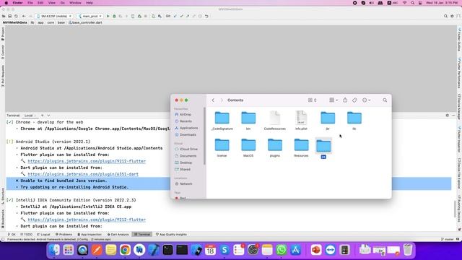The width and height of the screenshot is (462, 260).
Task: Add a new terminal session with plus
Action: (42, 116)
